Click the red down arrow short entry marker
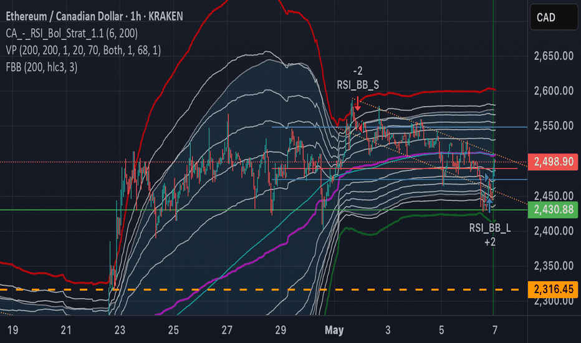581x343 pixels. pos(357,104)
